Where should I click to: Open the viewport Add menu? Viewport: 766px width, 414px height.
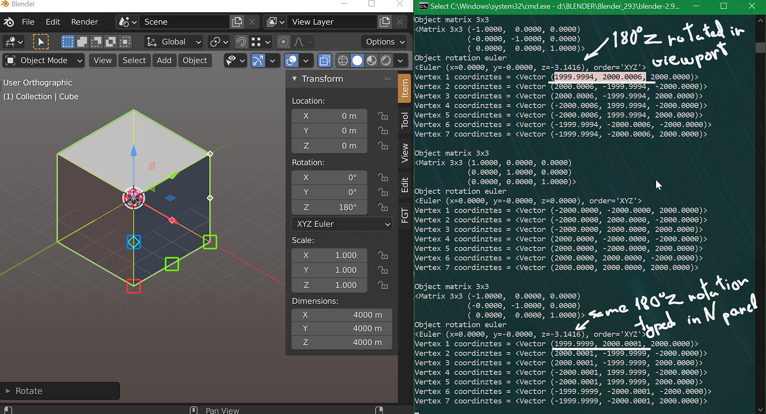(x=164, y=60)
